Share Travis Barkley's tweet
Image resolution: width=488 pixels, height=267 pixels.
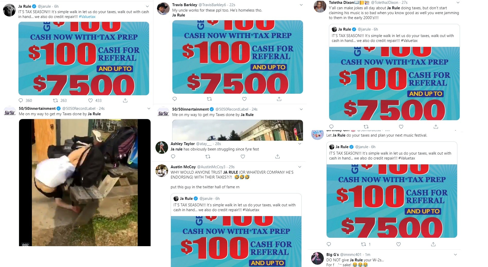tap(279, 99)
